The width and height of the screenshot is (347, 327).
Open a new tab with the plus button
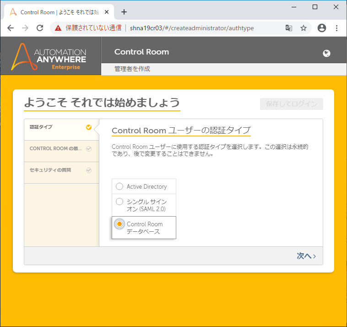[124, 12]
